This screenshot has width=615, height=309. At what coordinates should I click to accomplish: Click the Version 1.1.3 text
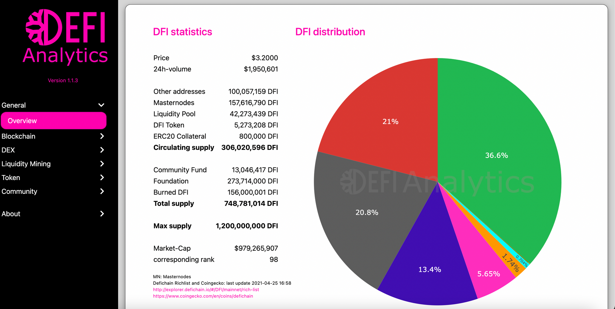pos(63,80)
